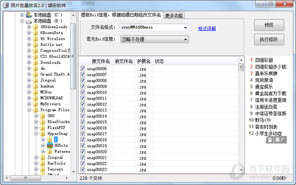The width and height of the screenshot is (296, 185).
Task: Click the Waterma folder icon
Action: point(50,151)
